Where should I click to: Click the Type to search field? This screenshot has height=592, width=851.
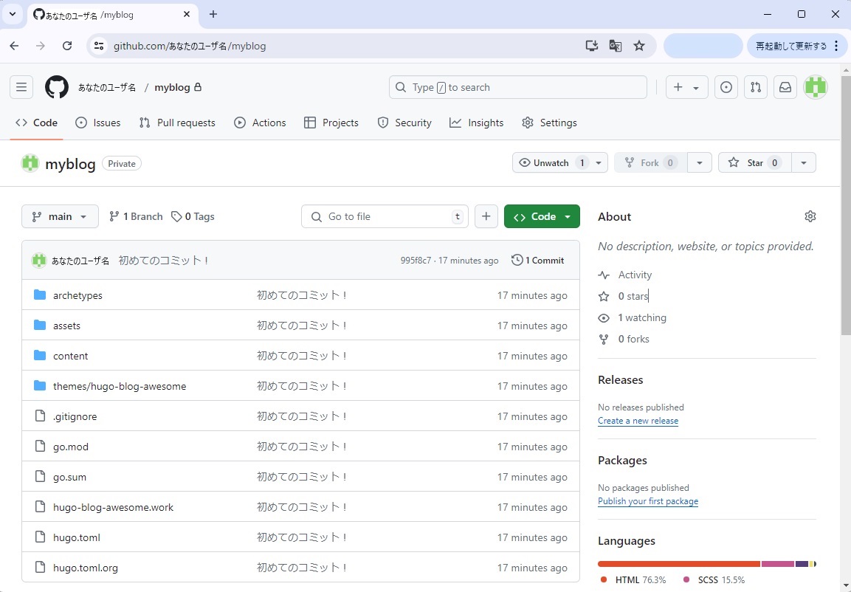(x=518, y=87)
